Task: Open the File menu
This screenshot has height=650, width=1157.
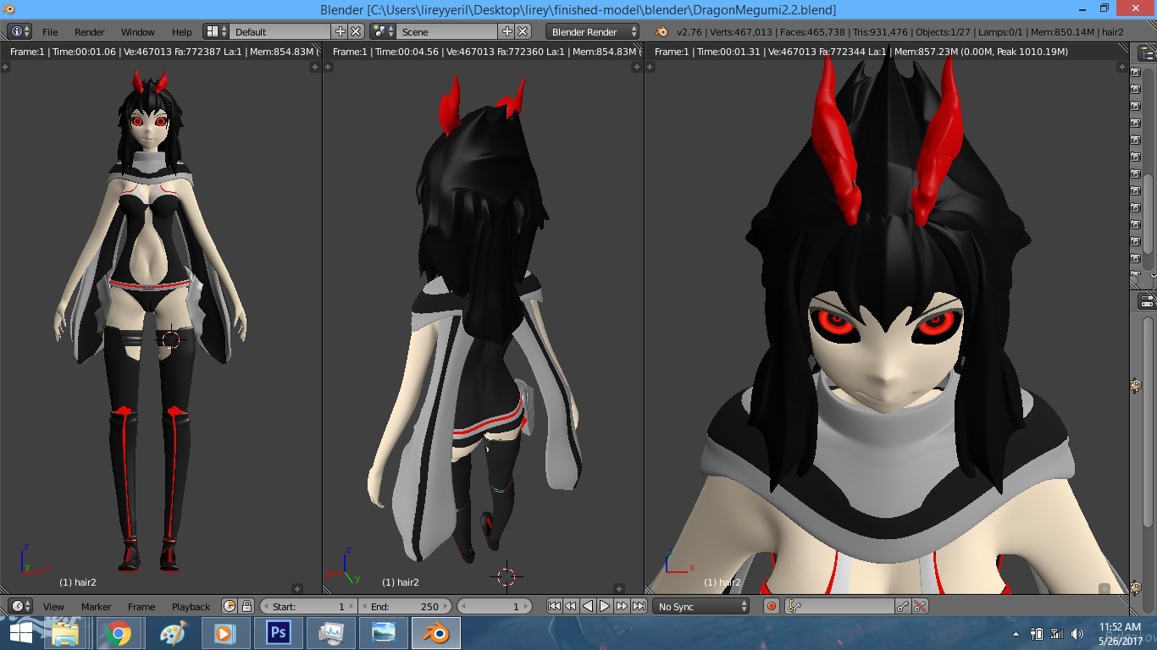Action: pyautogui.click(x=50, y=31)
